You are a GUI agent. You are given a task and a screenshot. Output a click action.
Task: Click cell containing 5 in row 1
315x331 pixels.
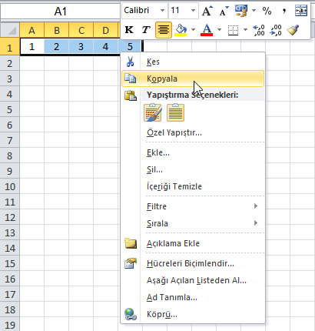tap(130, 47)
